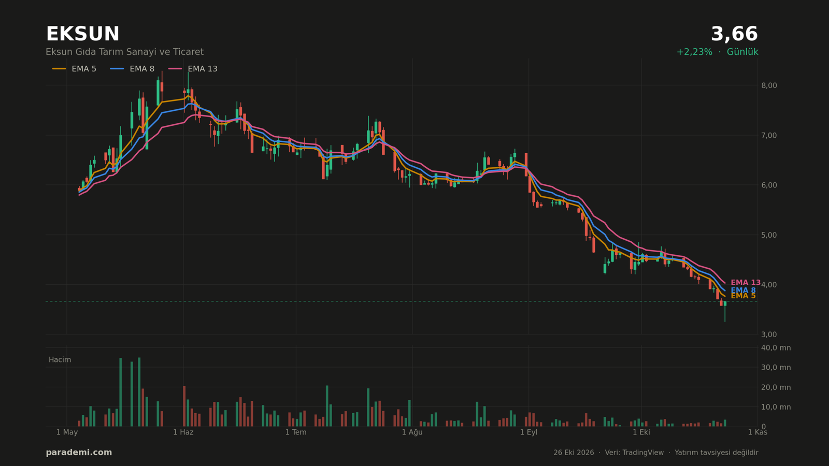Click the orange EMA 5 legend line
Screen dimensions: 829x466
(59, 69)
